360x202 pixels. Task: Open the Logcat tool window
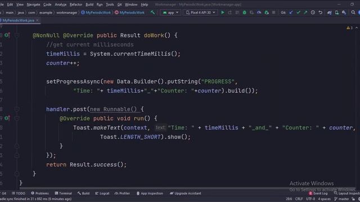pyautogui.click(x=102, y=193)
